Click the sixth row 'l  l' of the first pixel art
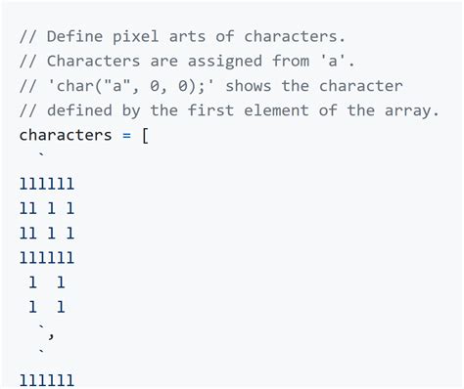This screenshot has height=389, width=464. (x=47, y=307)
